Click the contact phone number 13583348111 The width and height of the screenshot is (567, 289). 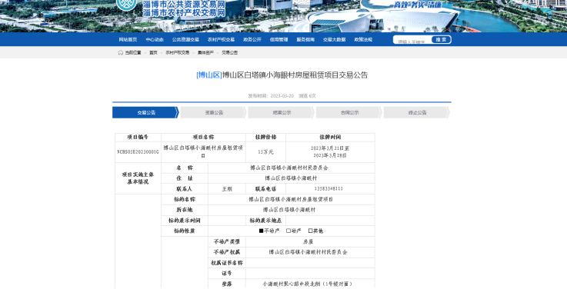tap(329, 189)
